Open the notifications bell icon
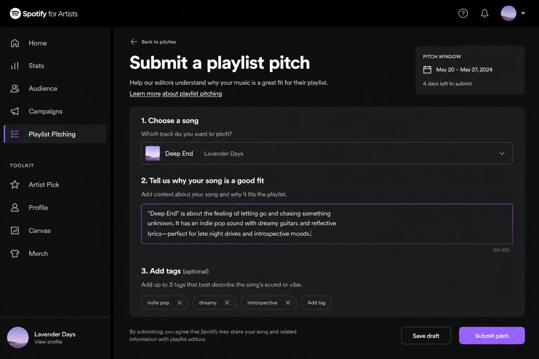The image size is (539, 359). (485, 13)
